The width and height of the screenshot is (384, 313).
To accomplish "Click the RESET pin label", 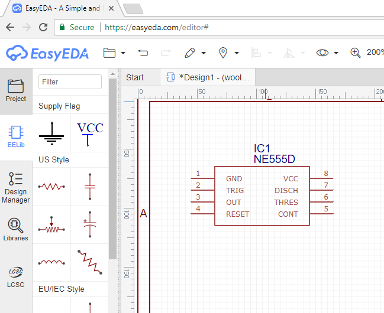I will [x=237, y=214].
